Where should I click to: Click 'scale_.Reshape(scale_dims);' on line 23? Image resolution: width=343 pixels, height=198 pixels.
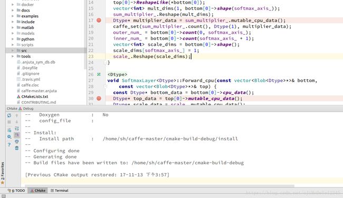pos(152,56)
